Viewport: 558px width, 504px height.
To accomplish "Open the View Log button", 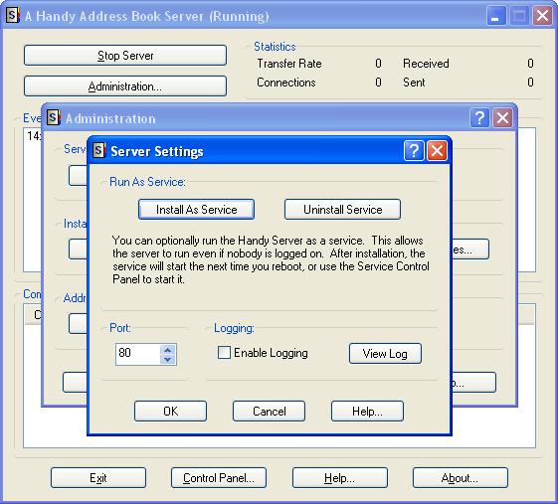I will pos(385,354).
